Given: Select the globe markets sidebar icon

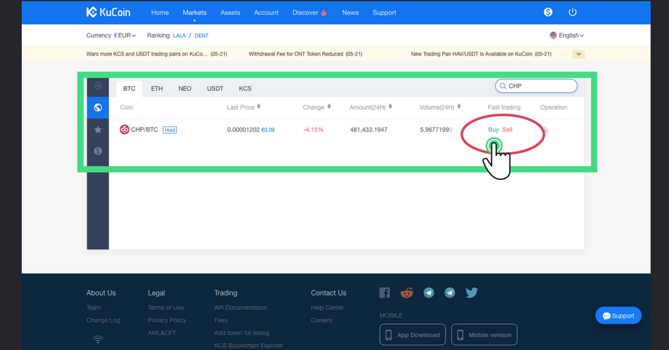Looking at the screenshot, I should (98, 108).
